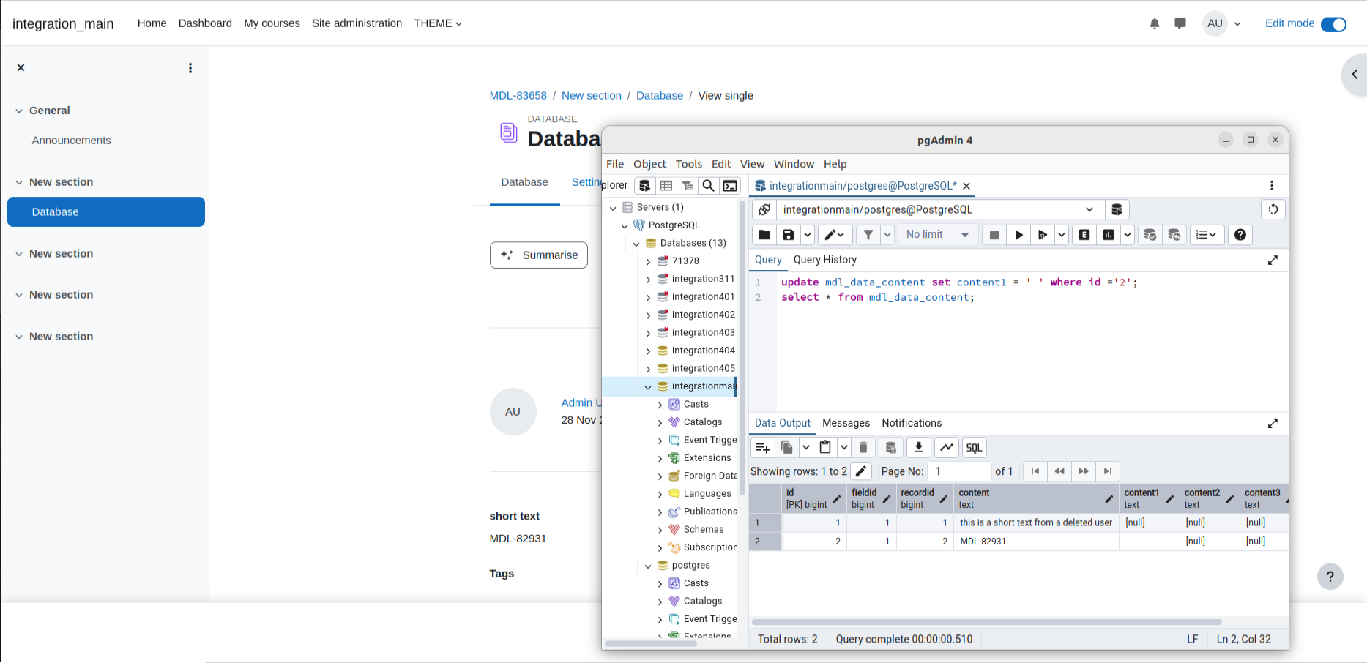Image resolution: width=1367 pixels, height=663 pixels.
Task: Switch to Notifications tab in pgAdmin
Action: coord(912,423)
